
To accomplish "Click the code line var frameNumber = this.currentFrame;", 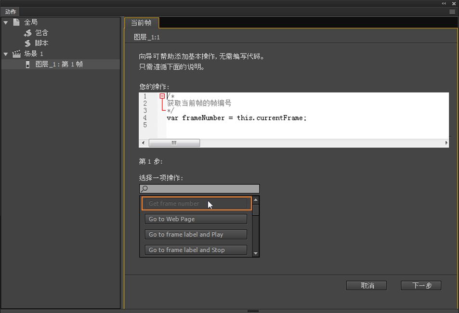I will point(236,118).
